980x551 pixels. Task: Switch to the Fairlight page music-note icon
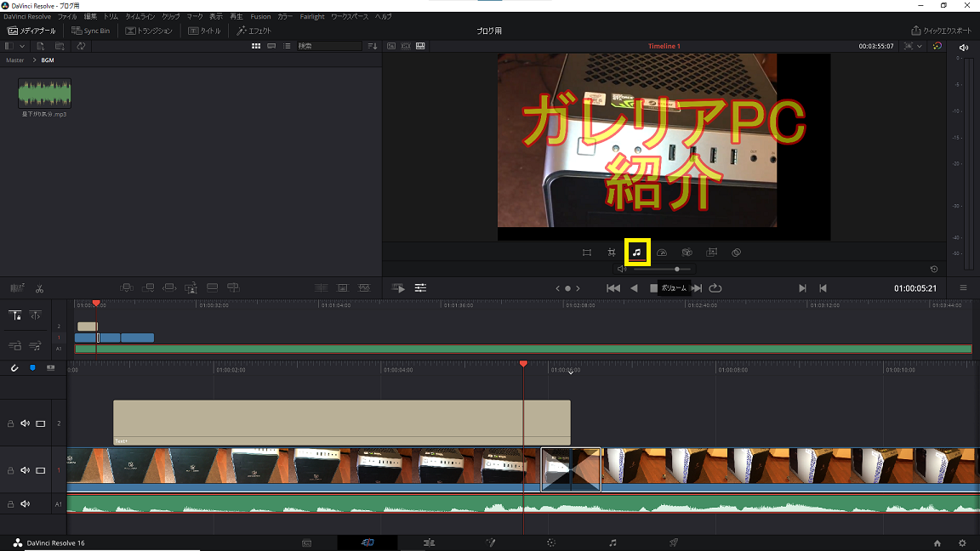tap(612, 542)
